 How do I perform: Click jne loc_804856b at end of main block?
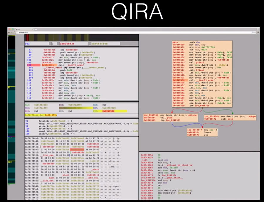tap(199, 106)
